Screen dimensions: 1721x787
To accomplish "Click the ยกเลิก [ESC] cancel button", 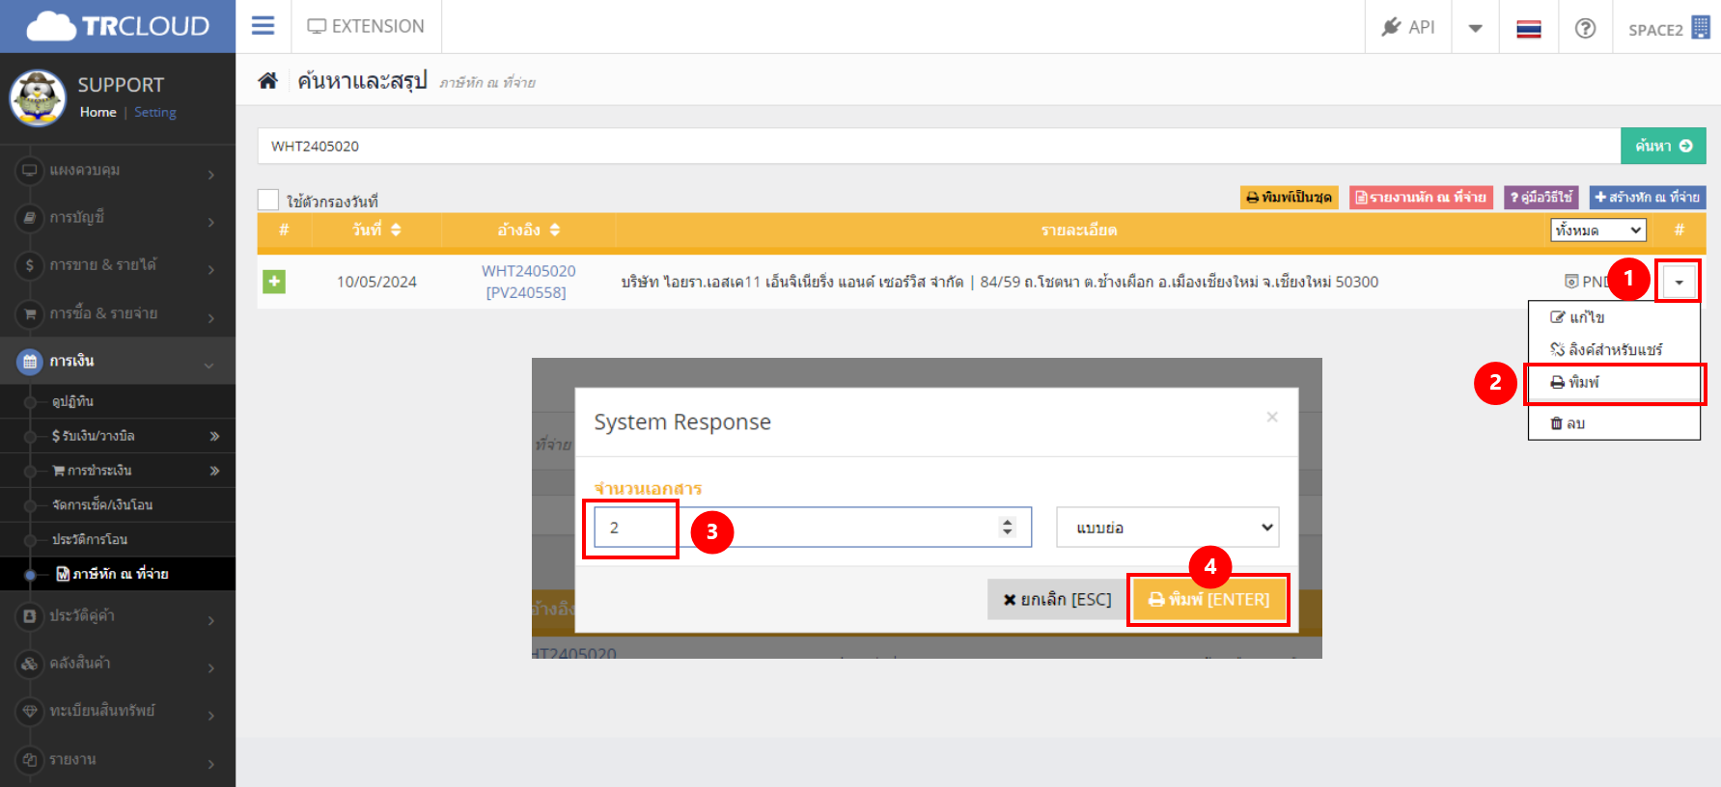I will (x=1057, y=599).
